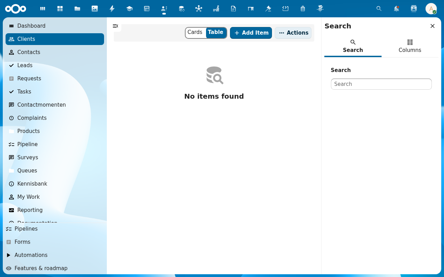
Task: Open the desk app icon
Action: tap(251, 9)
